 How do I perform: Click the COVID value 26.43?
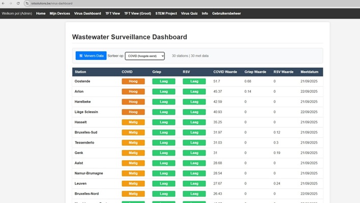[217, 194]
